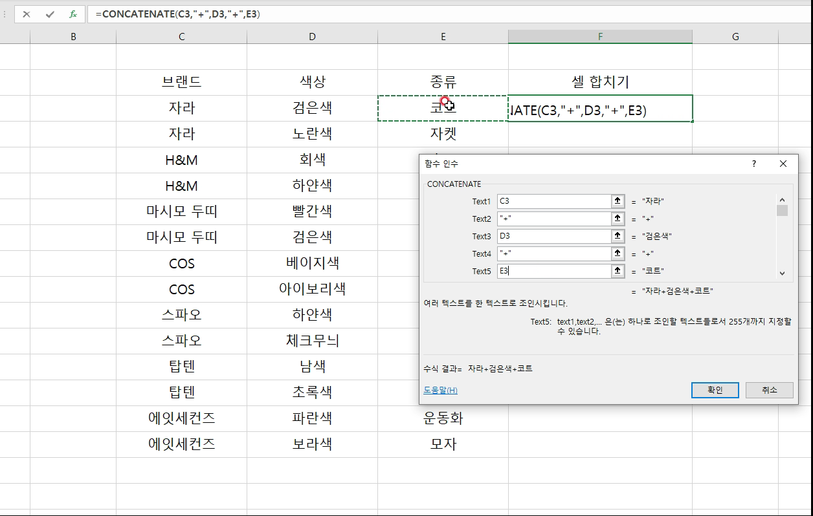Select column B header
Image resolution: width=813 pixels, height=516 pixels.
pos(73,37)
